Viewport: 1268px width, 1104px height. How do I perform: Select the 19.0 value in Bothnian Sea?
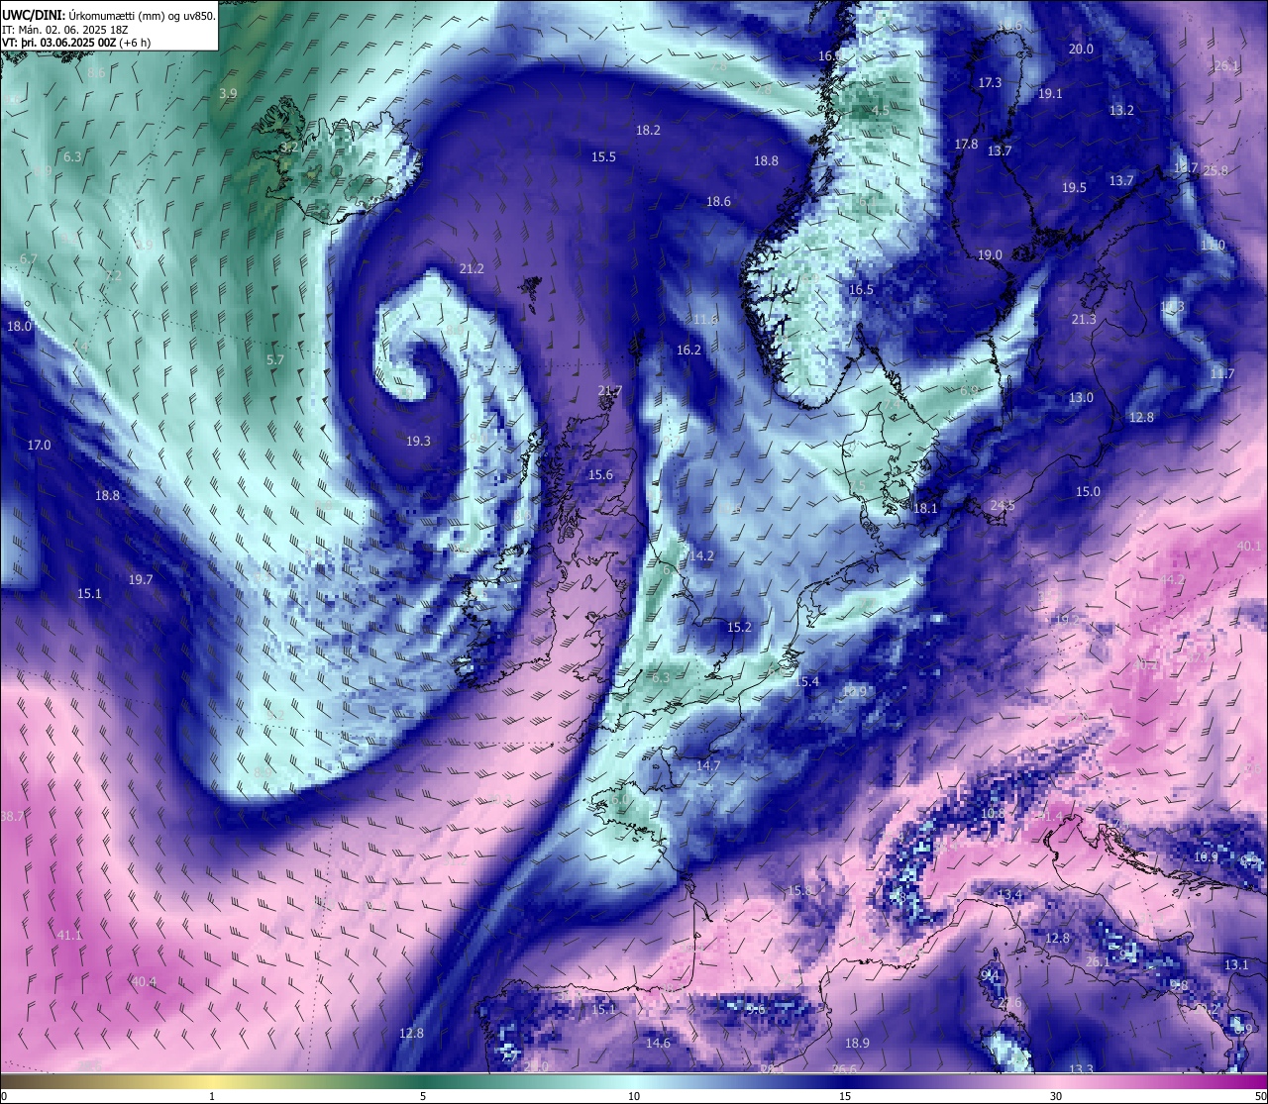click(990, 254)
